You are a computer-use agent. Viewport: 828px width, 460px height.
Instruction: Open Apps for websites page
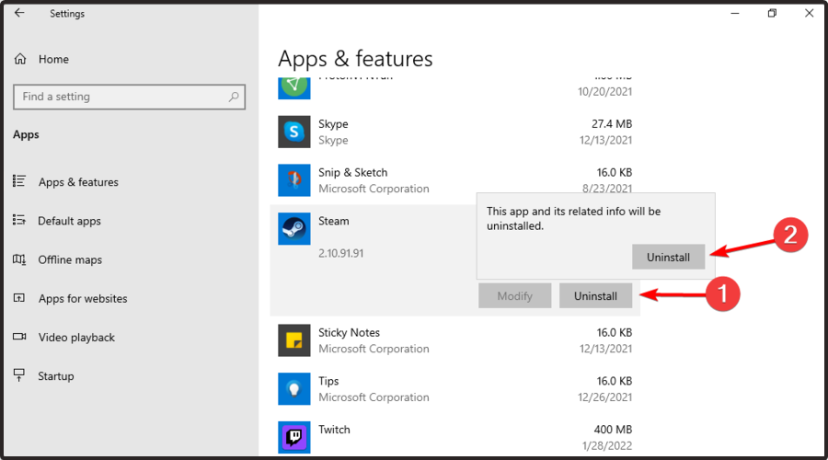(83, 299)
